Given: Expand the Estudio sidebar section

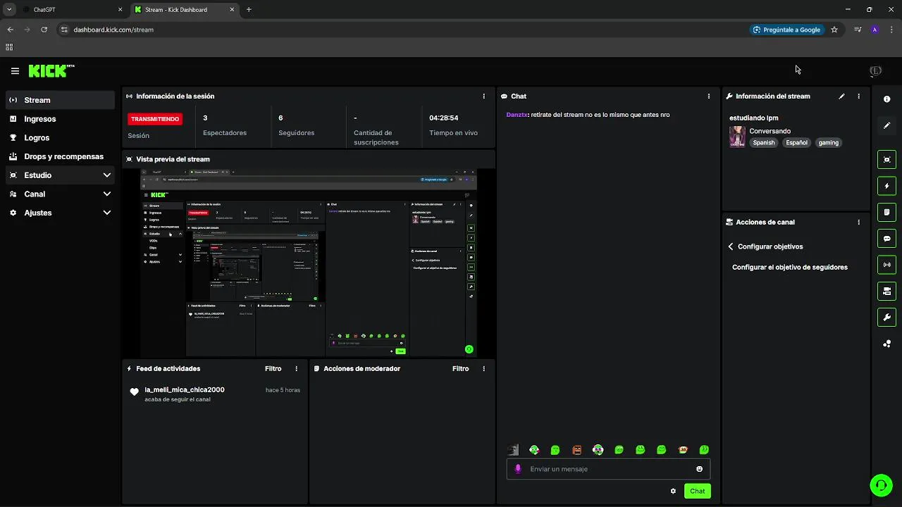Looking at the screenshot, I should pyautogui.click(x=60, y=175).
